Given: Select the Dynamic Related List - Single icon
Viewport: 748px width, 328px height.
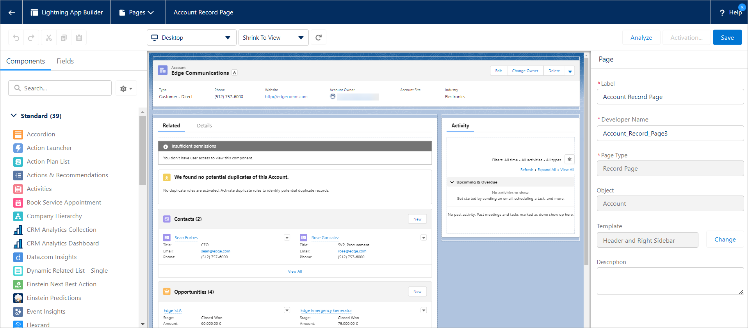Looking at the screenshot, I should (x=18, y=271).
